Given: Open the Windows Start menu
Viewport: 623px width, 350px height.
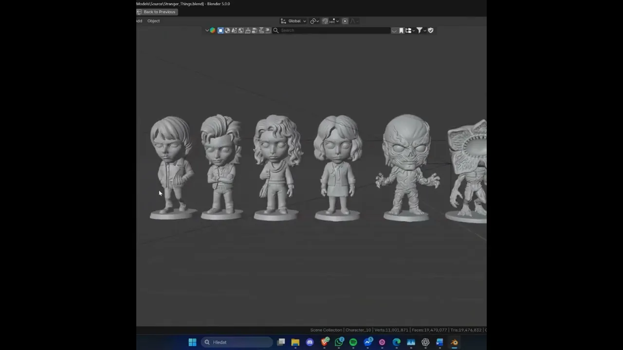Looking at the screenshot, I should (192, 342).
